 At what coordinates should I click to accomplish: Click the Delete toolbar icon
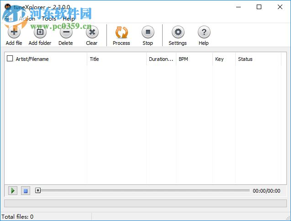point(66,32)
